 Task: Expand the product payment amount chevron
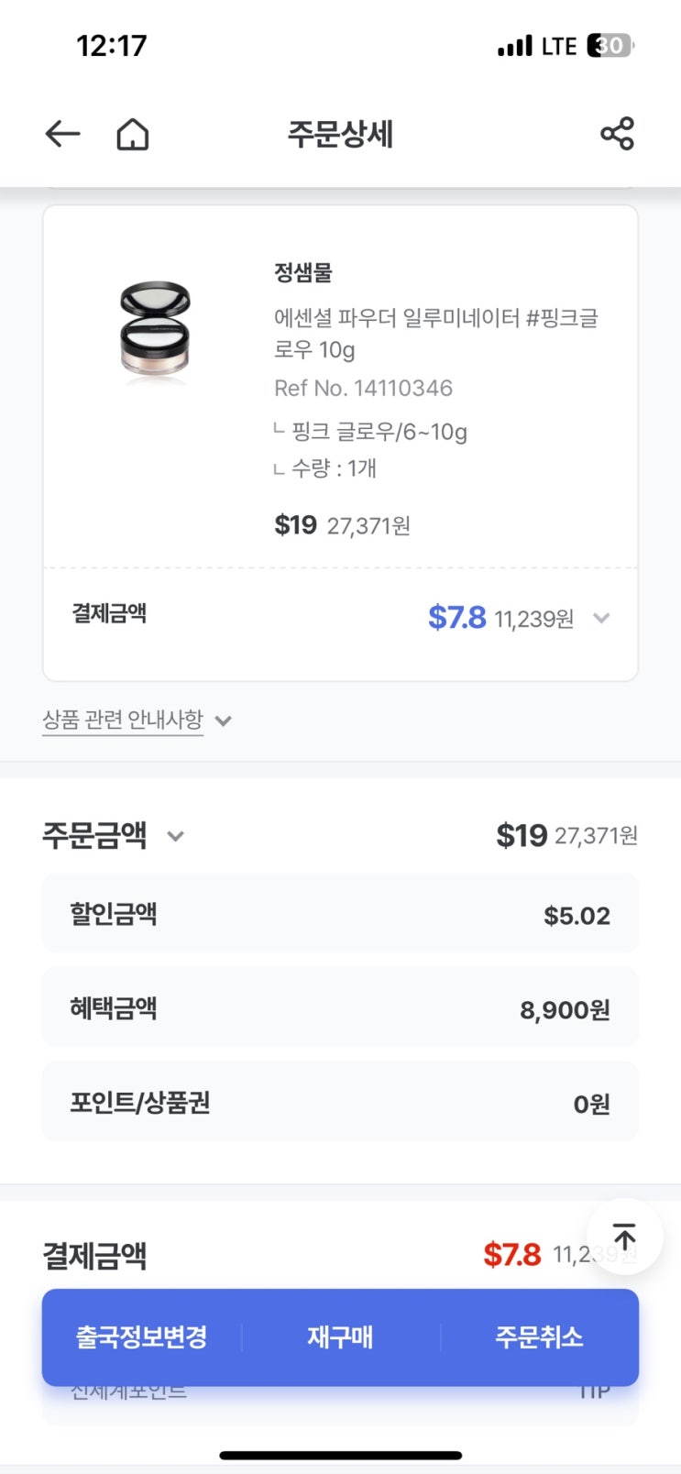coord(601,618)
